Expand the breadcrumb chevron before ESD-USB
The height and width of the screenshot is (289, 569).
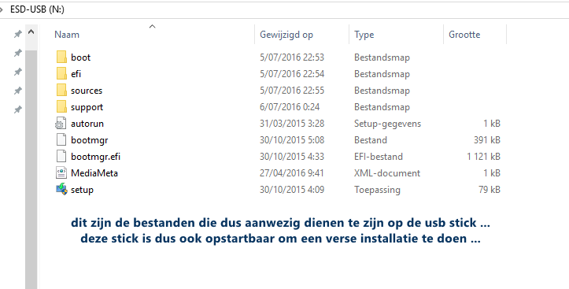[2, 9]
